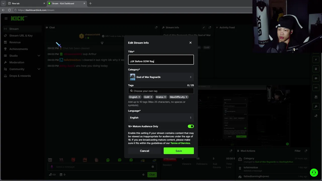The width and height of the screenshot is (322, 181).
Task: Collapse the chat leaderboard handle
Action: [x=102, y=43]
